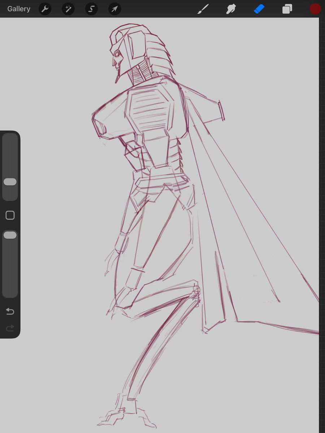Click the brush opacity slider handle
Viewport: 325px width, 433px height.
point(10,235)
